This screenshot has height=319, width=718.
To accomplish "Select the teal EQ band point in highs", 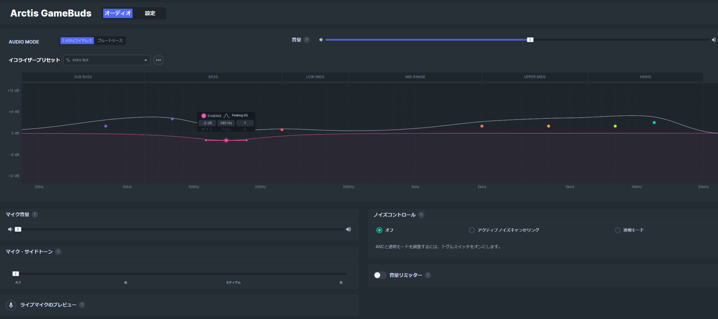I will [654, 123].
